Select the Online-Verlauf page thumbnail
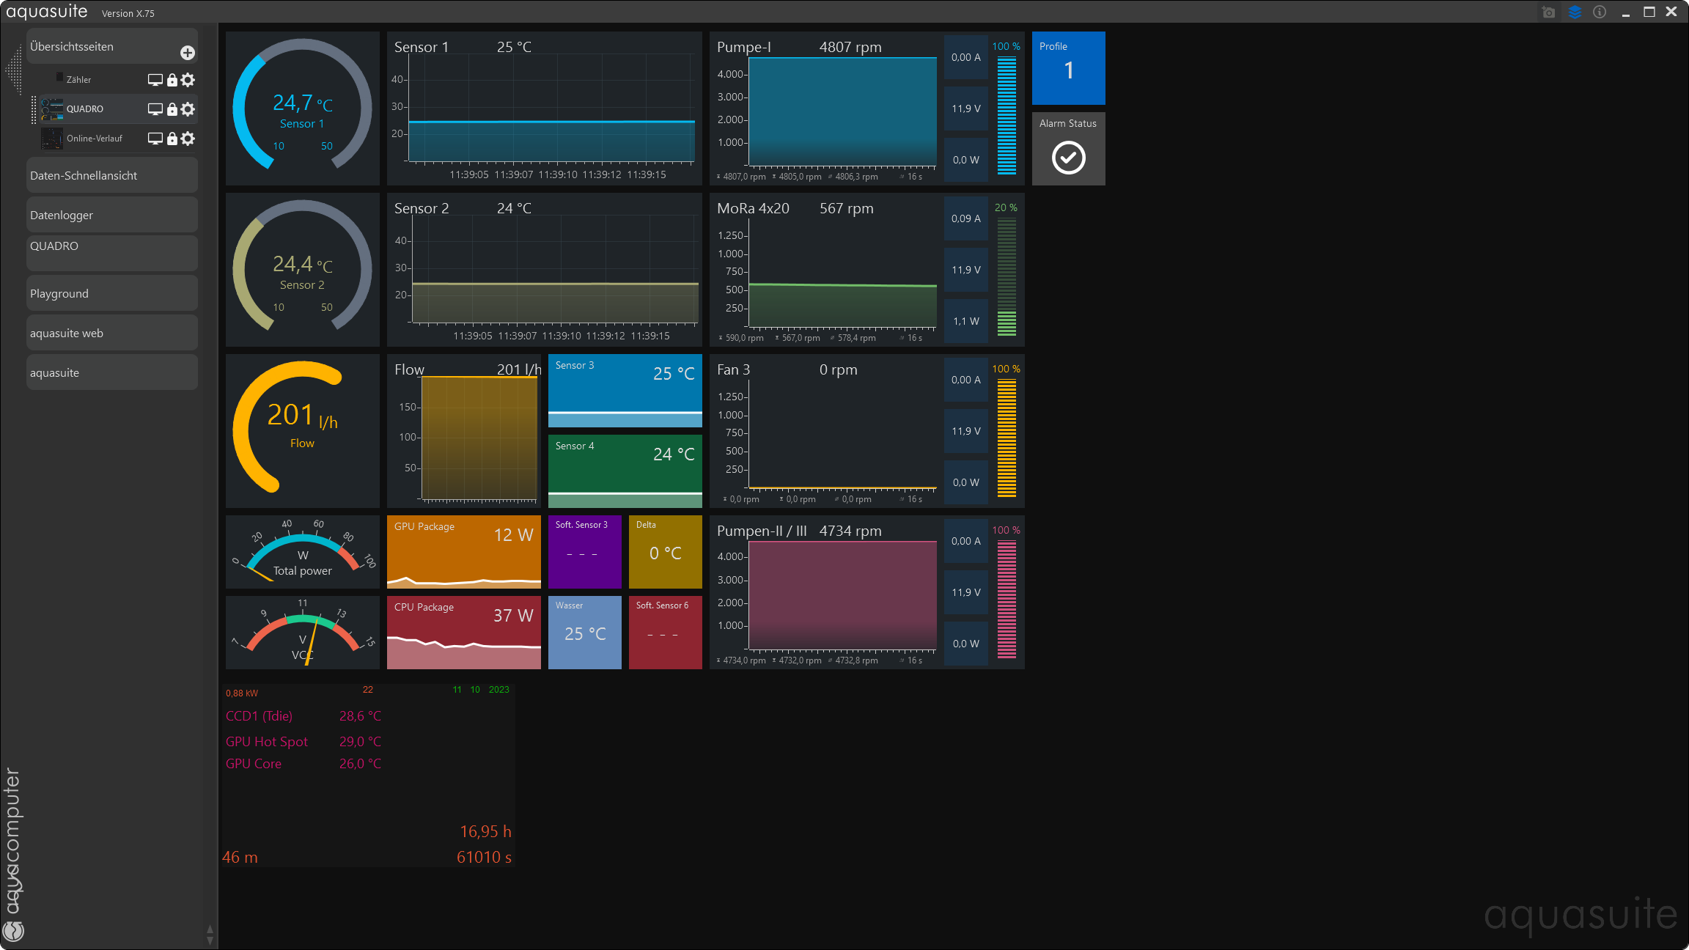1689x950 pixels. pos(52,139)
